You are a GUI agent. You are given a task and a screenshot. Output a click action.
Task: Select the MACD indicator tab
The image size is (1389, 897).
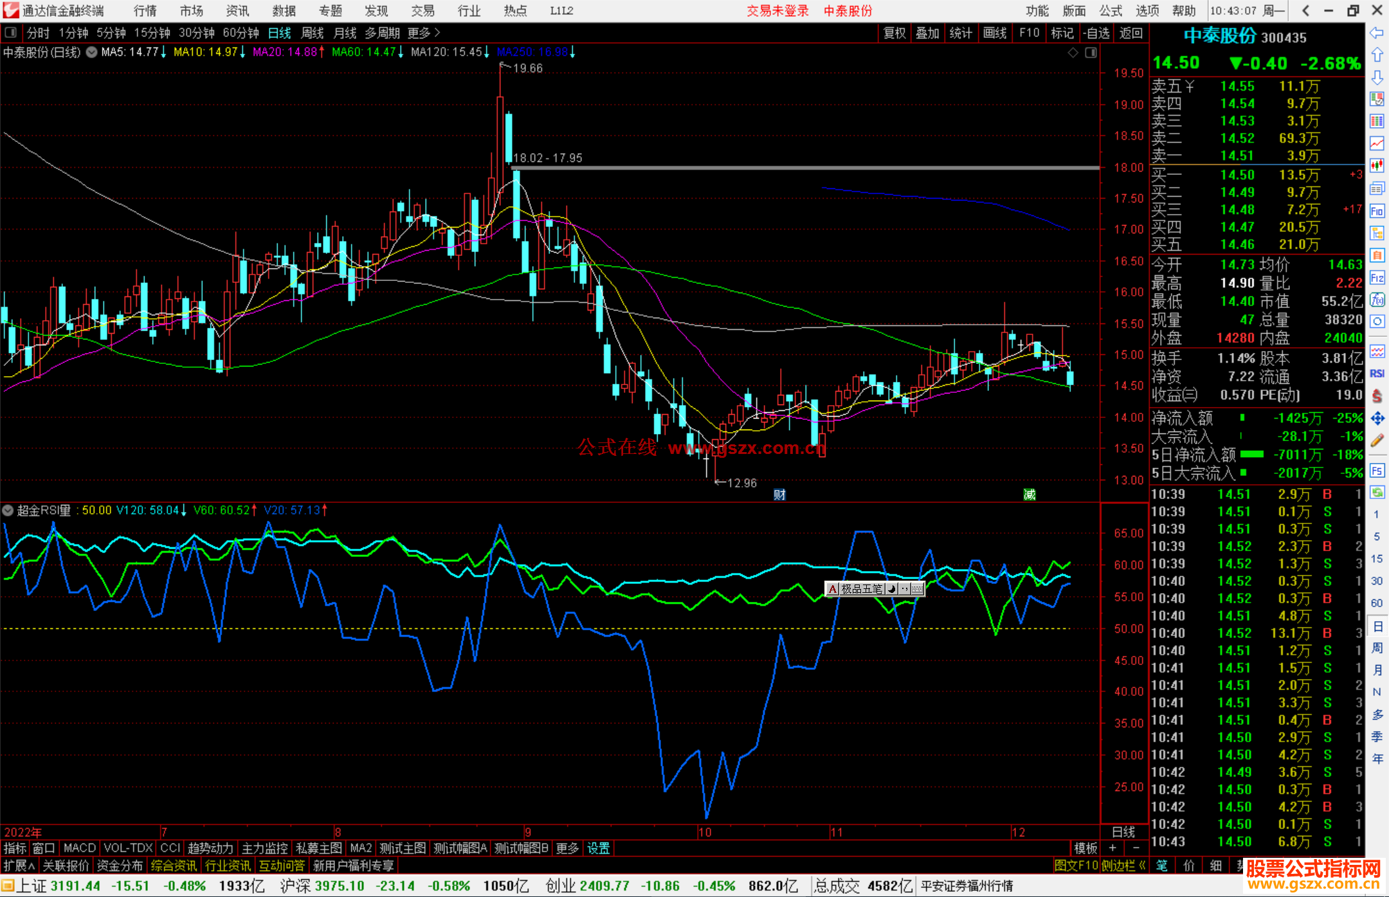pyautogui.click(x=79, y=848)
